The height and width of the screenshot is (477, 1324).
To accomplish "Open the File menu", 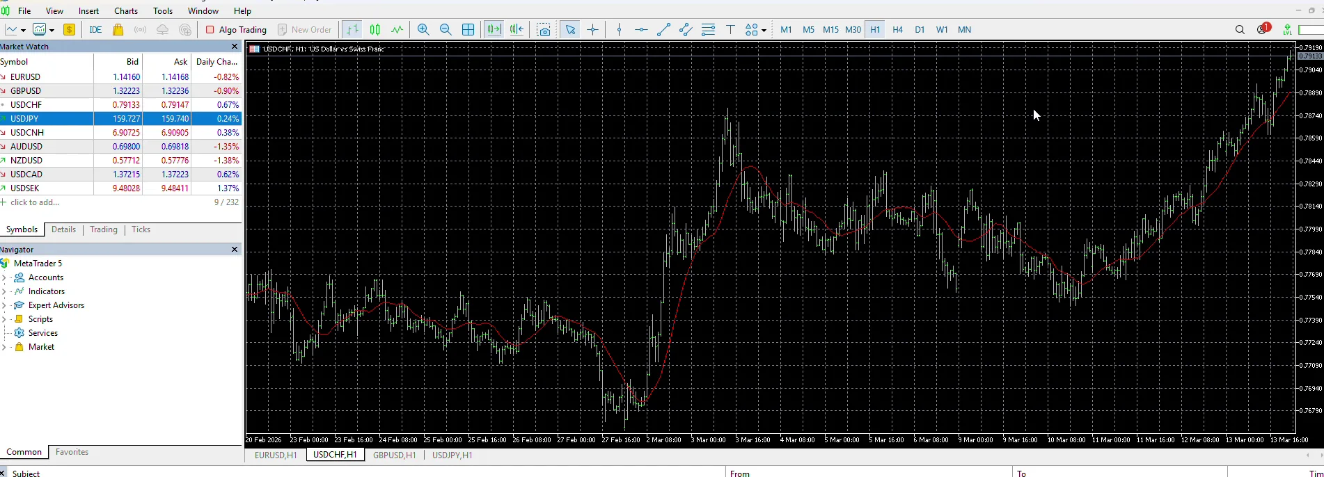I will point(24,11).
